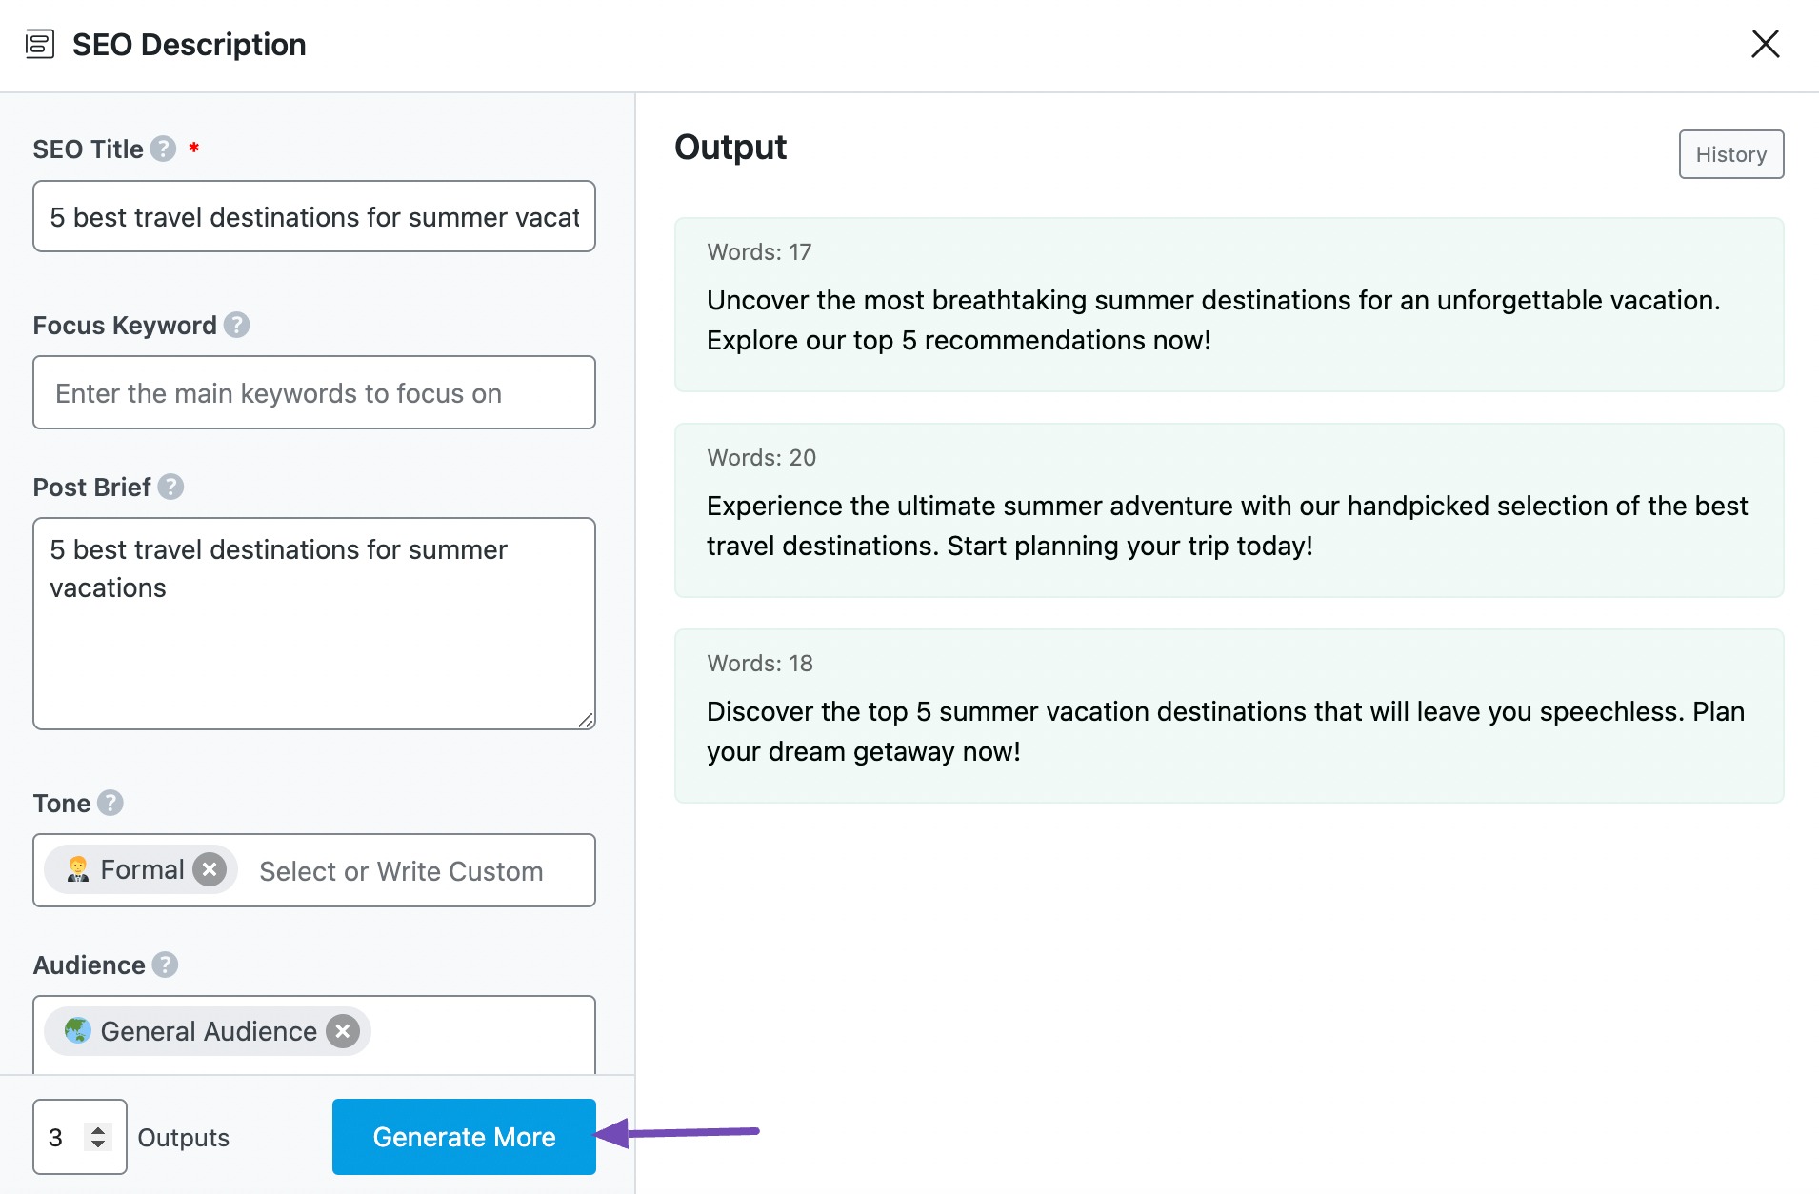
Task: Adjust the Outputs number stepper
Action: click(x=97, y=1137)
